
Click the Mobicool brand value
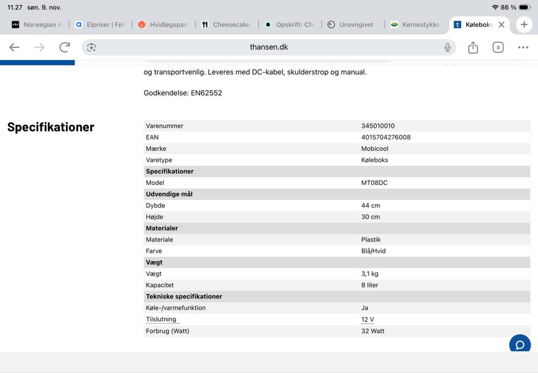pyautogui.click(x=375, y=148)
